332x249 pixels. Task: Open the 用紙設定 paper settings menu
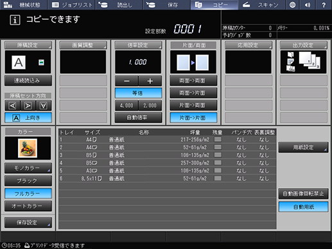pos(303,147)
